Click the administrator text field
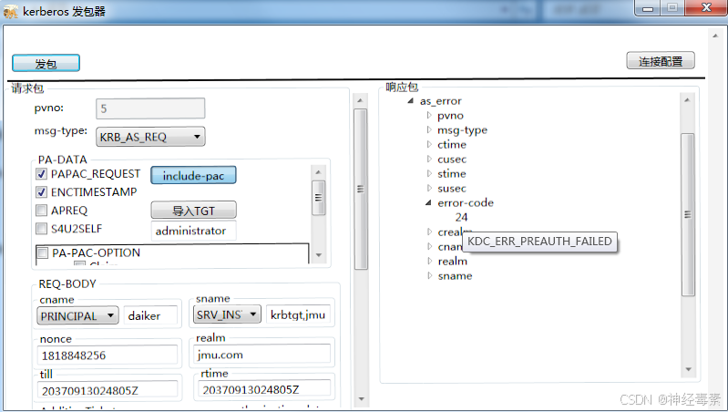The image size is (728, 412). (x=193, y=231)
